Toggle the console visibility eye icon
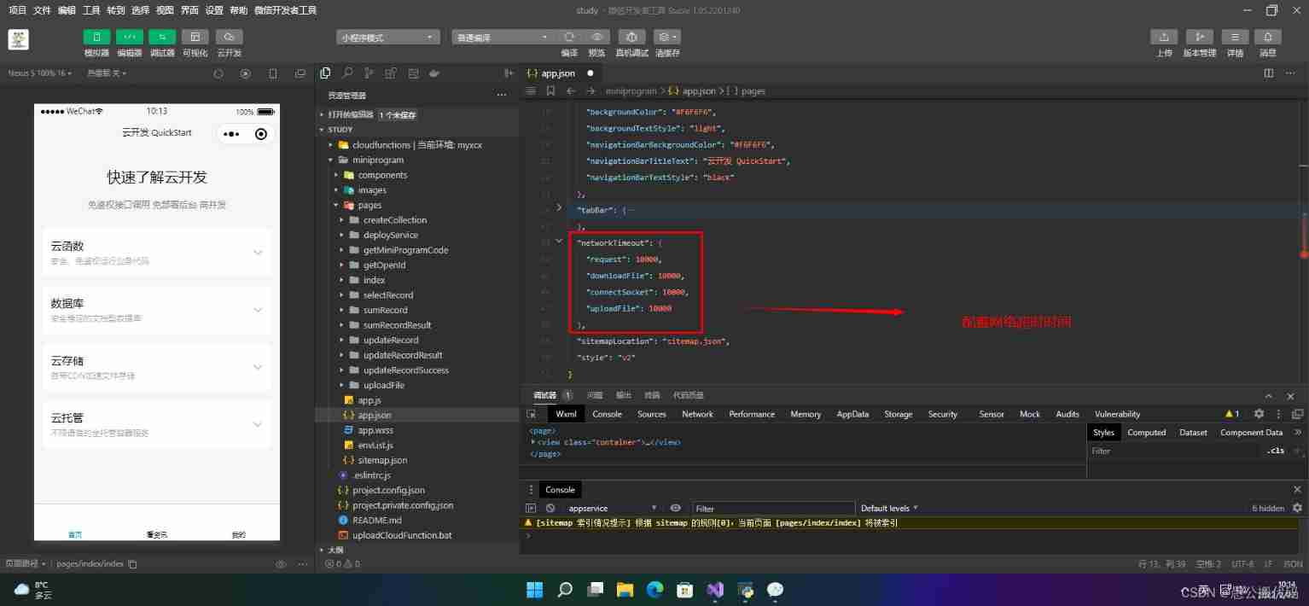Image resolution: width=1309 pixels, height=606 pixels. [x=675, y=508]
